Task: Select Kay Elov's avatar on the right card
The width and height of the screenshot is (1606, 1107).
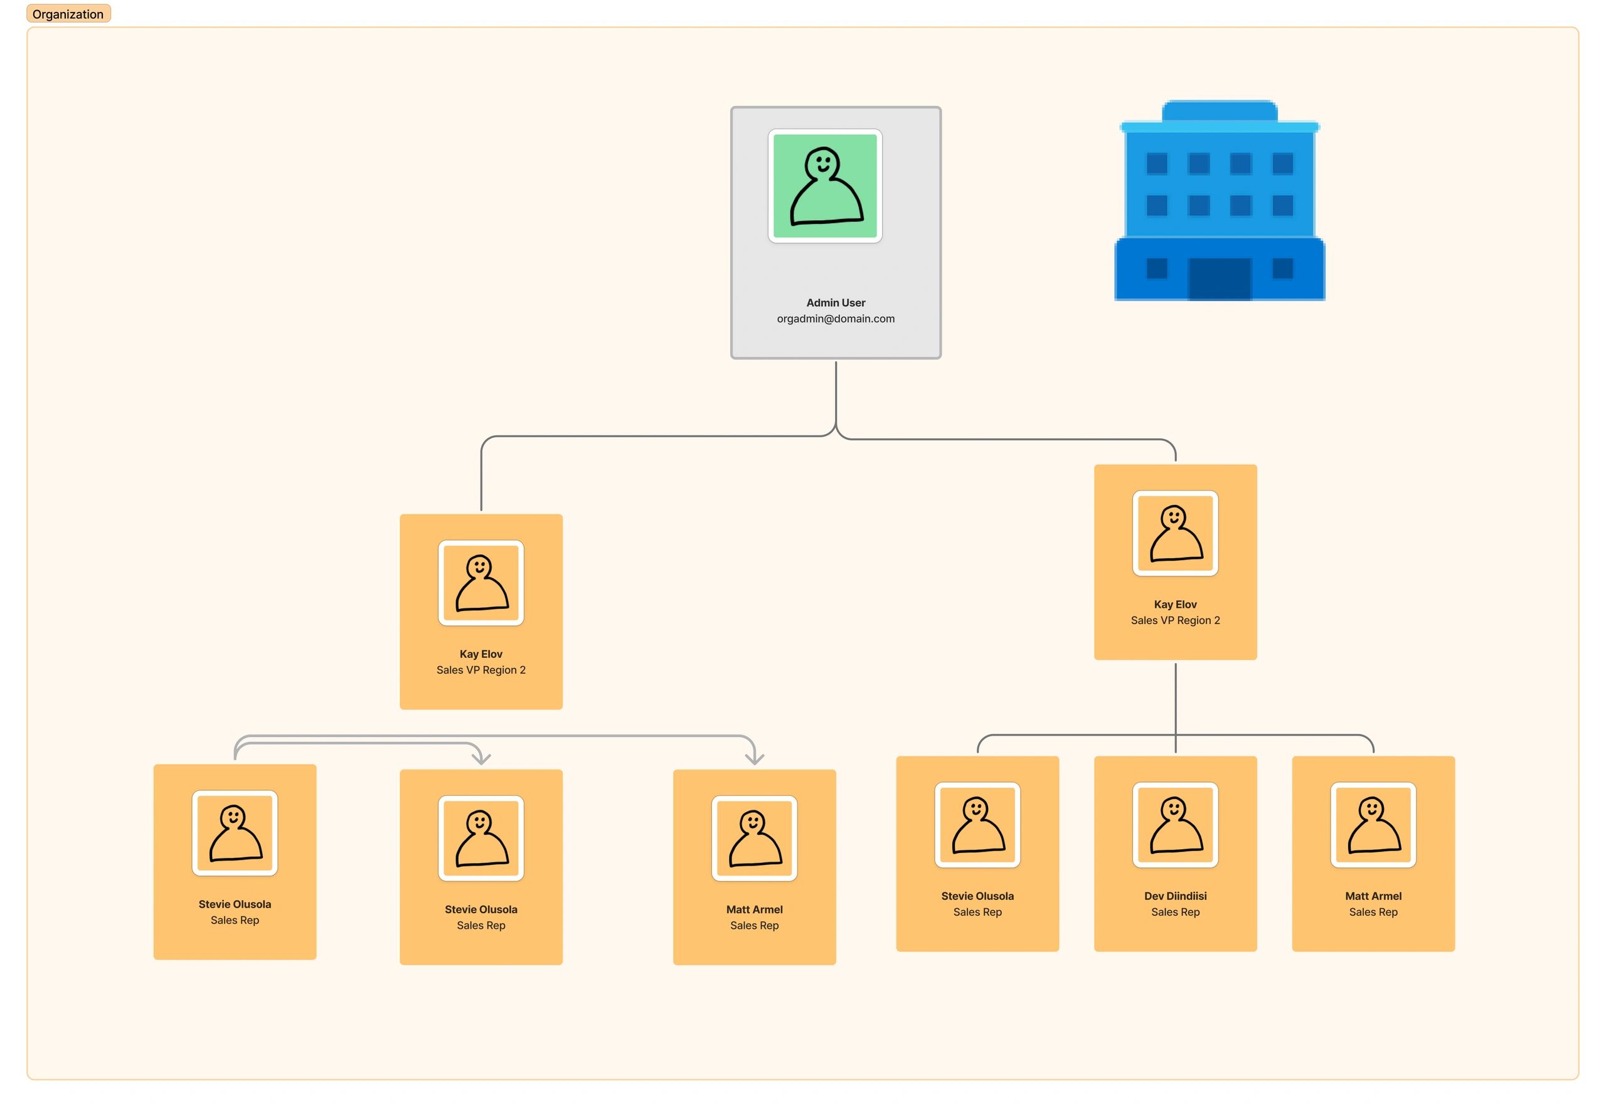Action: (x=1175, y=532)
